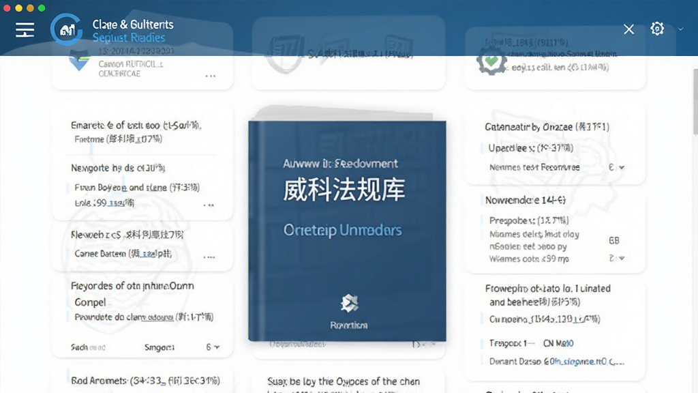This screenshot has width=698, height=393.
Task: Click the Cunoeina link line
Action: 545,319
